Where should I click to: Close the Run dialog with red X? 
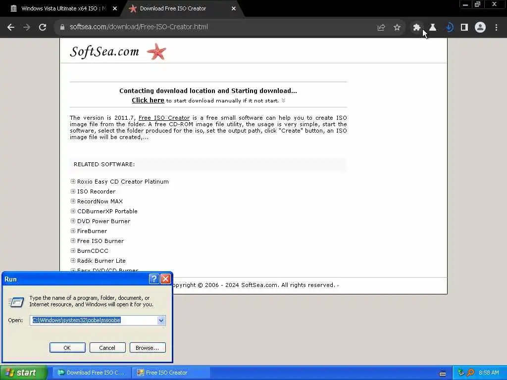click(x=165, y=279)
